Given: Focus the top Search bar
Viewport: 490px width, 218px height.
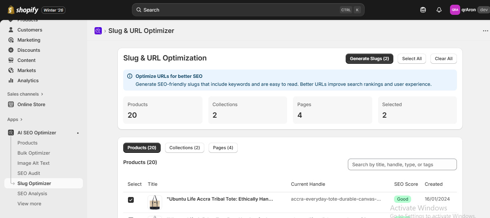Looking at the screenshot, I should [x=248, y=10].
